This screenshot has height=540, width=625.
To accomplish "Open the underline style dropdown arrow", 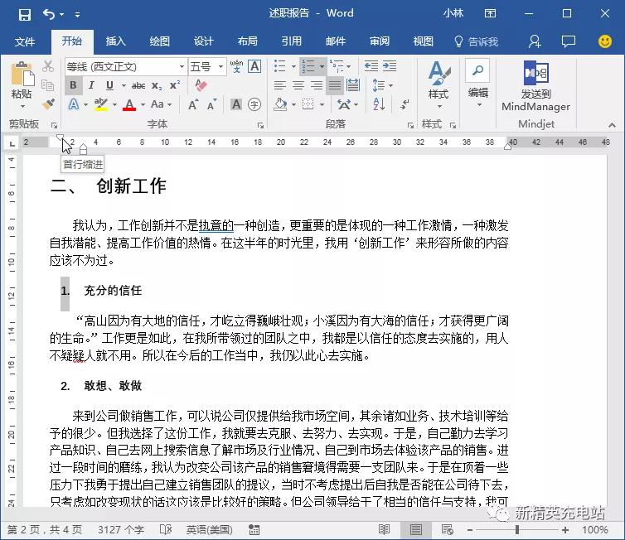I will (124, 85).
